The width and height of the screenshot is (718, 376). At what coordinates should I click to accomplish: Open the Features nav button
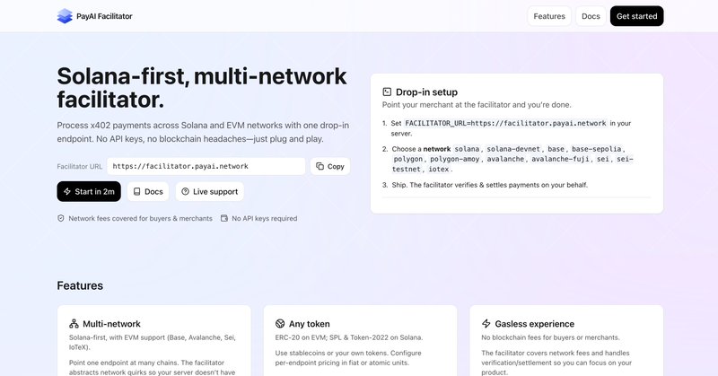(x=549, y=16)
